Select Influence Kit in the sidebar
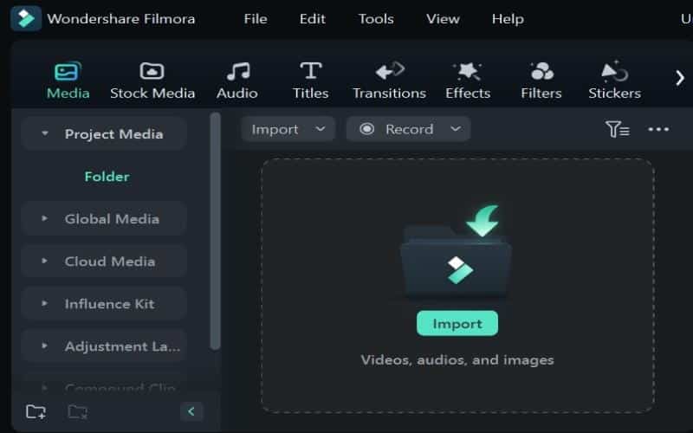Viewport: 693px width, 433px height. (103, 304)
